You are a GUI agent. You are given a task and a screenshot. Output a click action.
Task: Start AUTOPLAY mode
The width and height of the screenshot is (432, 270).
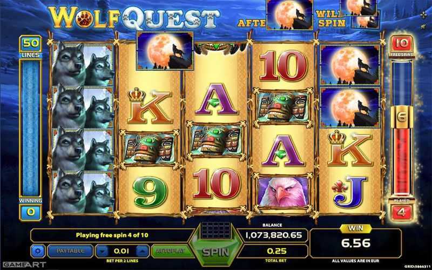170,251
